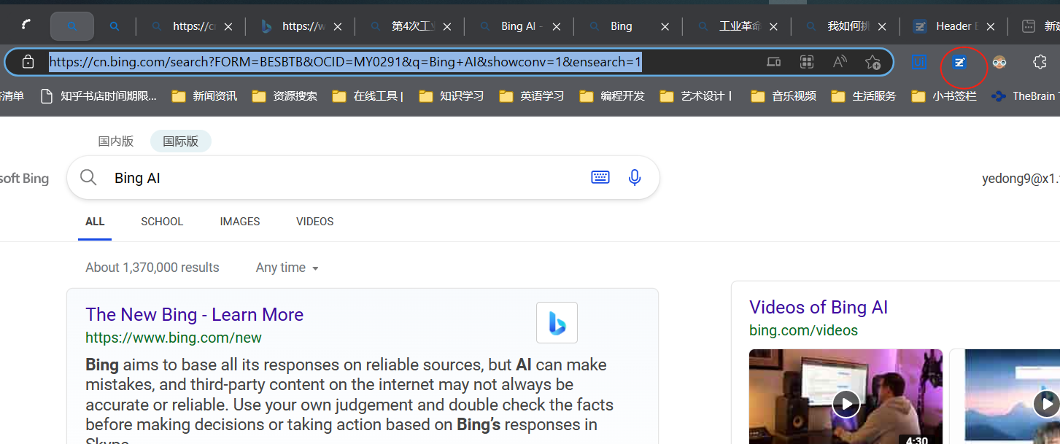Start Read Aloud from the address bar
The height and width of the screenshot is (444, 1060).
pos(840,62)
